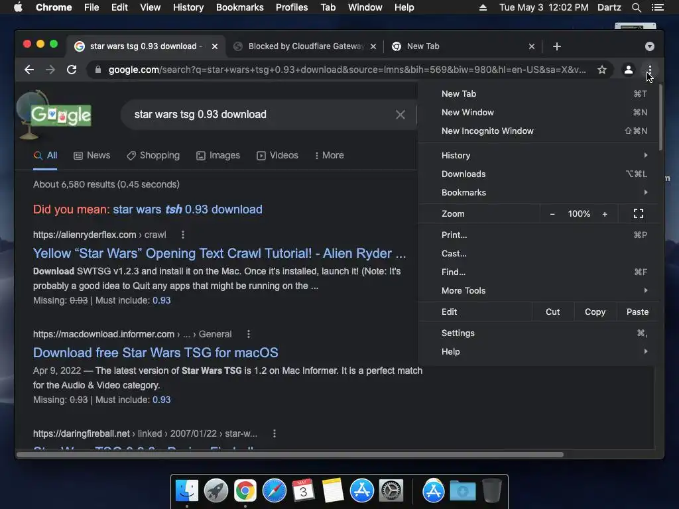Choose New Window from Chrome menu

[x=538, y=113]
